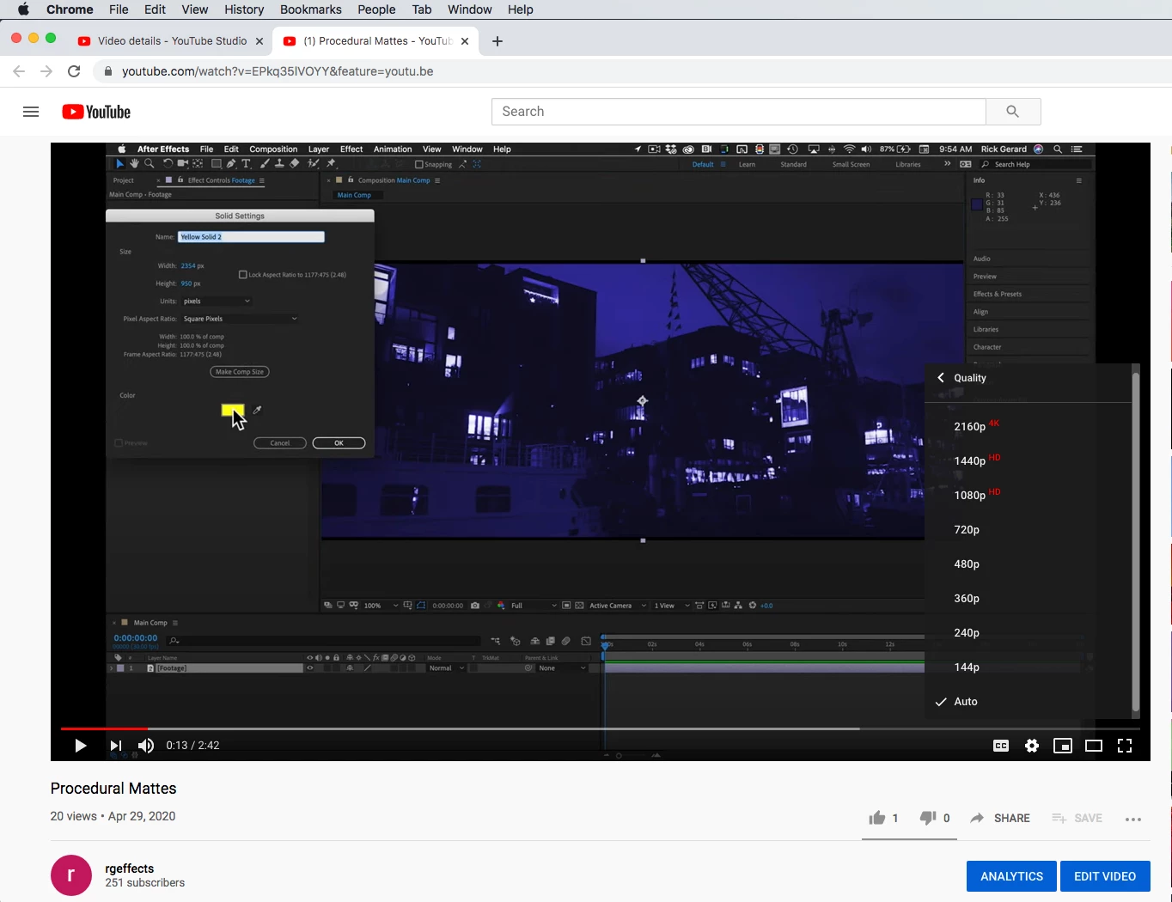Image resolution: width=1172 pixels, height=902 pixels.
Task: Switch to Video details YouTube Studio tab
Action: pyautogui.click(x=170, y=40)
